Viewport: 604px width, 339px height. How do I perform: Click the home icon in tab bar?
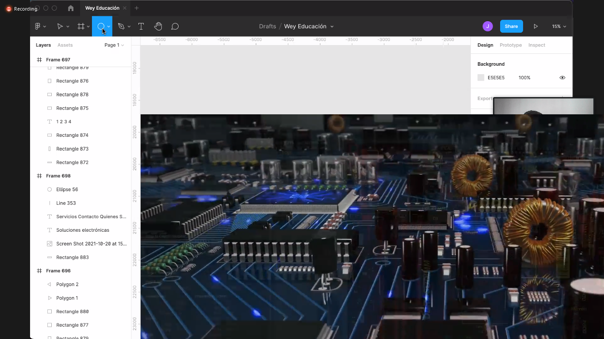pyautogui.click(x=71, y=8)
